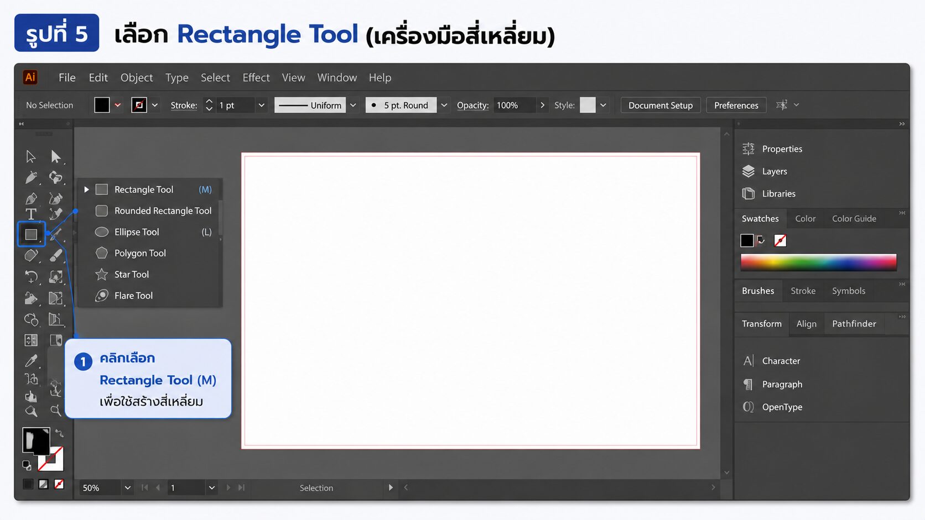Screen dimensions: 925x520
Task: Click the Opacity label link
Action: click(472, 105)
